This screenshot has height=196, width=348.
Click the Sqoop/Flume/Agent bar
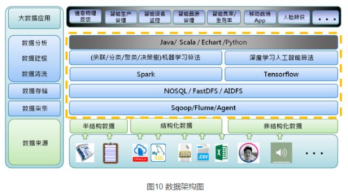coord(203,108)
